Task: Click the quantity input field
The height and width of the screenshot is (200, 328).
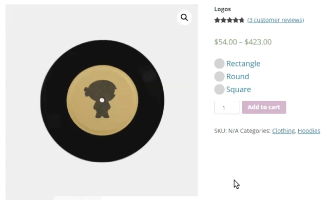Action: click(227, 107)
